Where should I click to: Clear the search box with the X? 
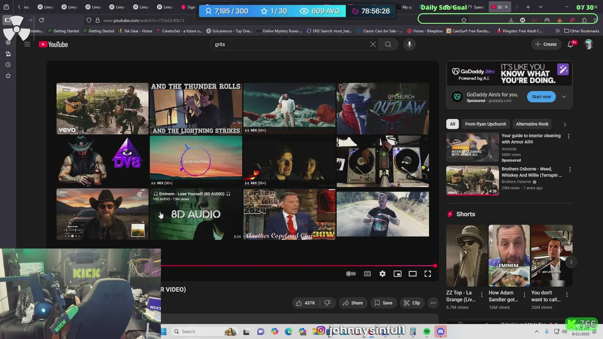(373, 44)
